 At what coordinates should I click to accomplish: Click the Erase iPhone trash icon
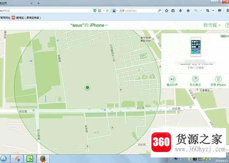[218, 79]
